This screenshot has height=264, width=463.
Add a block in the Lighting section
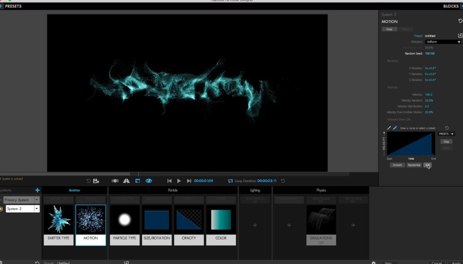[x=255, y=225]
